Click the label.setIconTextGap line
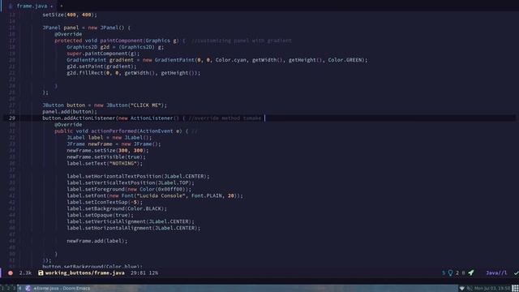 pyautogui.click(x=105, y=202)
